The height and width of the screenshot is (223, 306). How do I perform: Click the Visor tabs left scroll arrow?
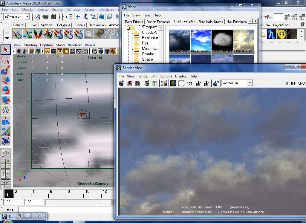[x=250, y=21]
